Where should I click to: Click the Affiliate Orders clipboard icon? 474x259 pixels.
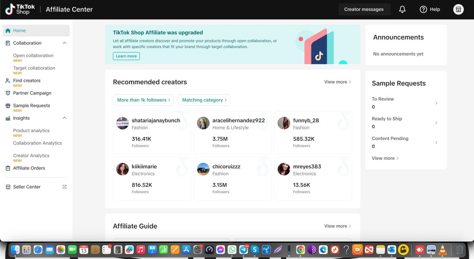(x=8, y=168)
